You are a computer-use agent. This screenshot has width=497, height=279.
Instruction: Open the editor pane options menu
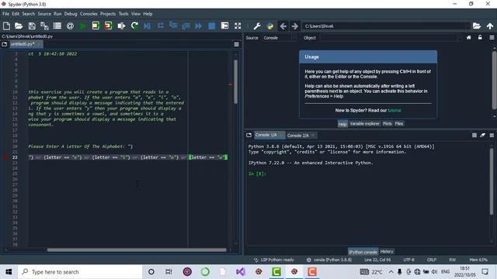tap(236, 44)
